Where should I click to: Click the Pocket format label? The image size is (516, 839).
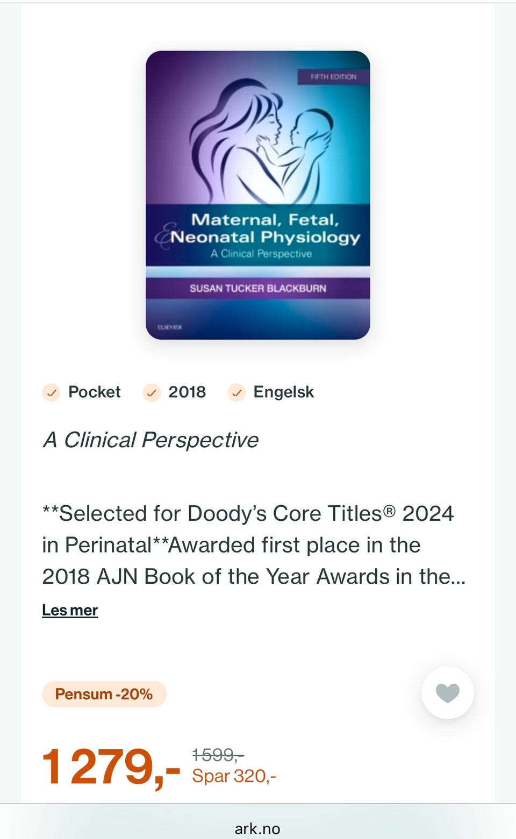94,392
